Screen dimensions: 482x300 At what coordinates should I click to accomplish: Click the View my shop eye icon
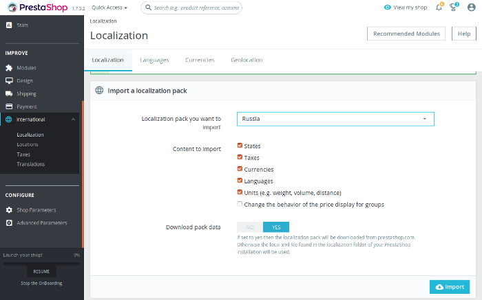click(x=387, y=8)
